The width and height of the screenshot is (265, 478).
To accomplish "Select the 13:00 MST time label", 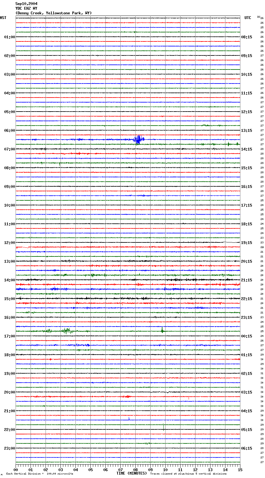I will click(10, 261).
